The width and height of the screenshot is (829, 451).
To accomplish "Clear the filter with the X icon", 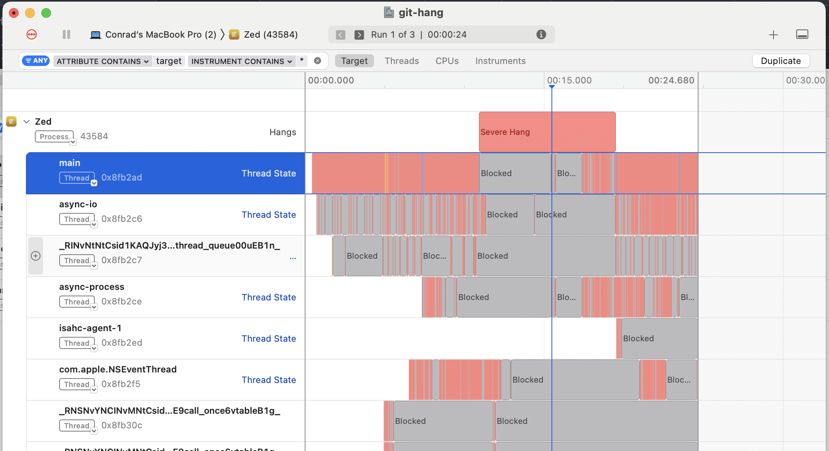I will 318,61.
